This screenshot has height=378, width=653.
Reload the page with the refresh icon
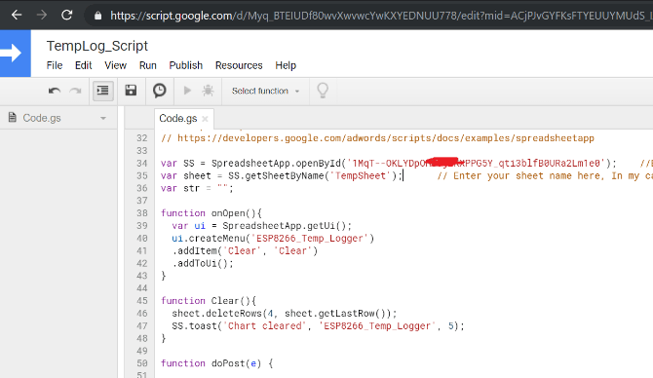(66, 15)
